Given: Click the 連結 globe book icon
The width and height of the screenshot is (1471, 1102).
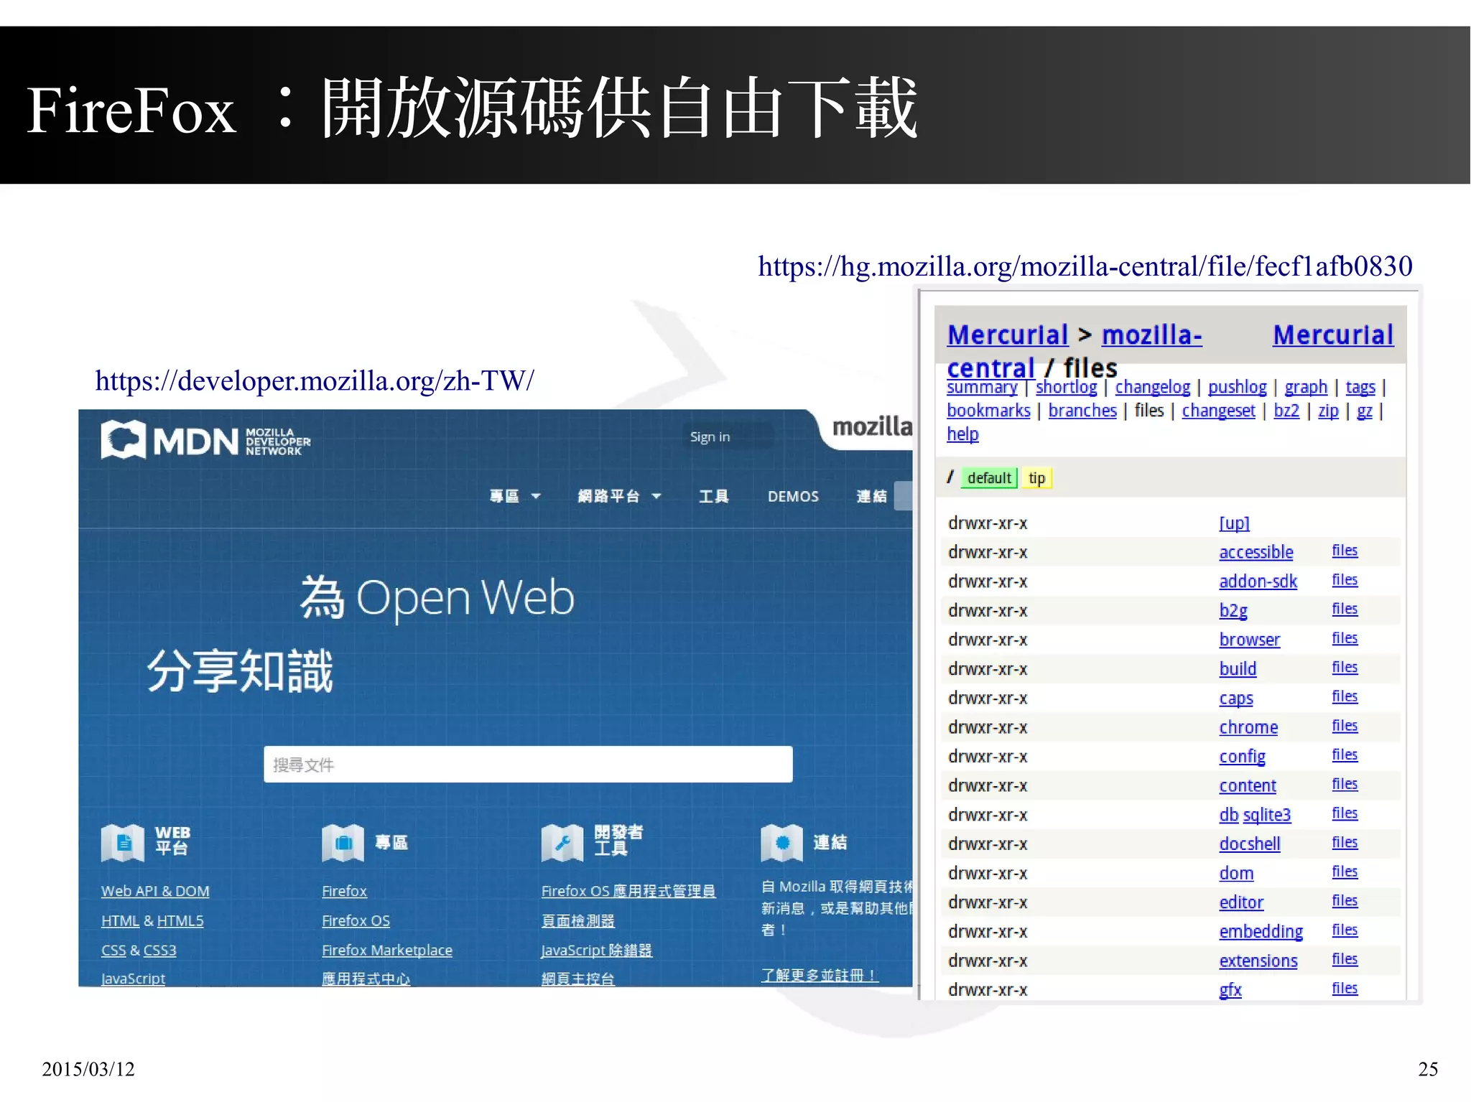Looking at the screenshot, I should pyautogui.click(x=782, y=842).
